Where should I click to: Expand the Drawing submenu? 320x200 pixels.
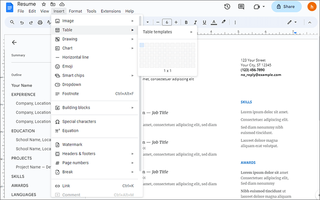click(95, 39)
